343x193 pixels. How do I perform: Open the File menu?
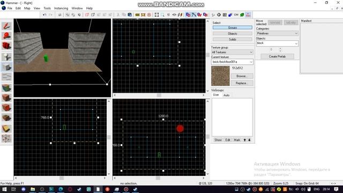point(10,8)
